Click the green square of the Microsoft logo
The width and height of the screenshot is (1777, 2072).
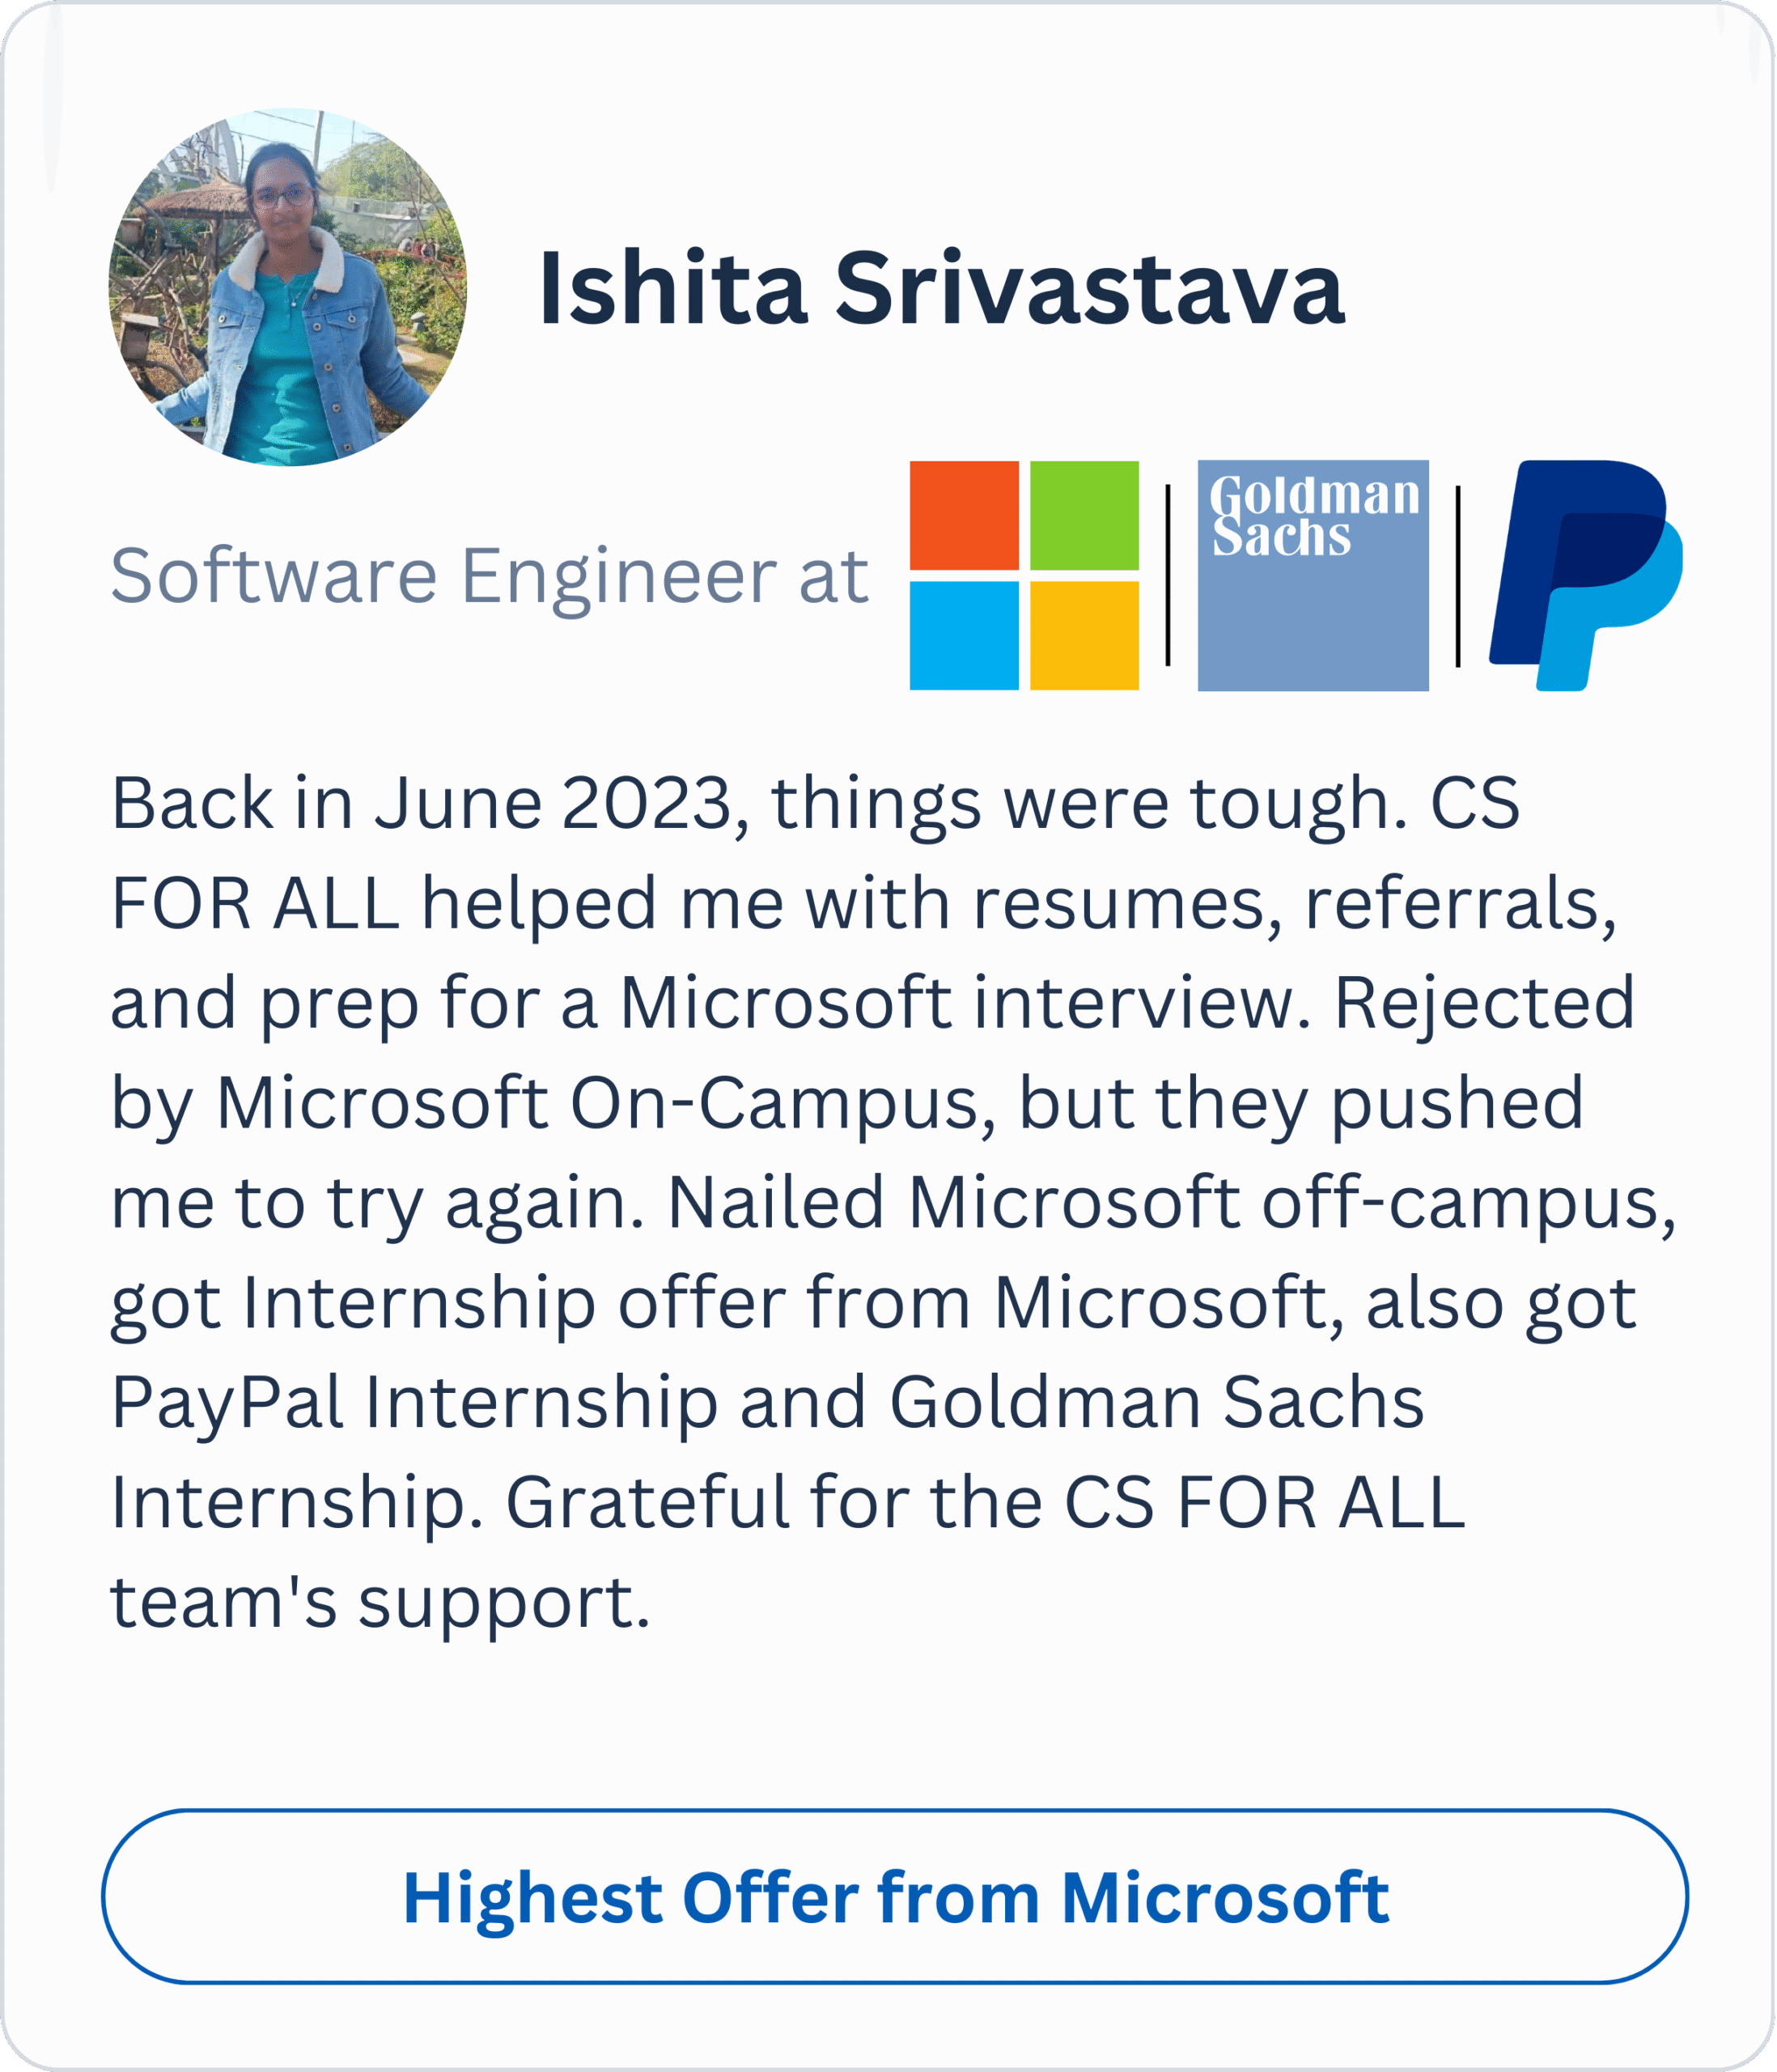[1084, 515]
